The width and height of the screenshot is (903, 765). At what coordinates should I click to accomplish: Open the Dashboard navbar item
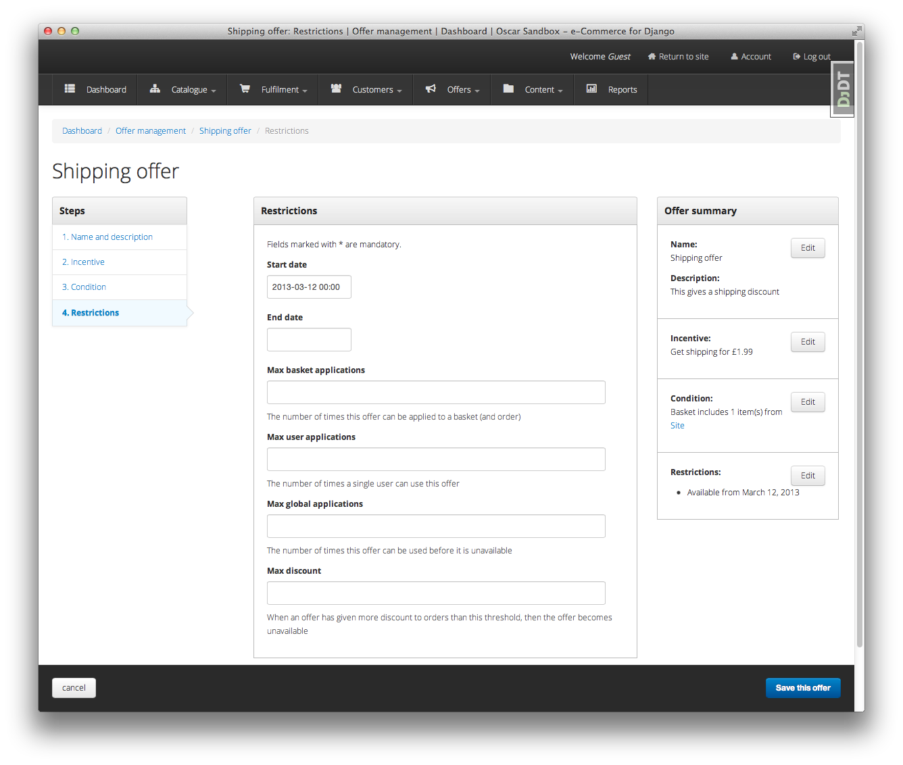click(x=95, y=90)
